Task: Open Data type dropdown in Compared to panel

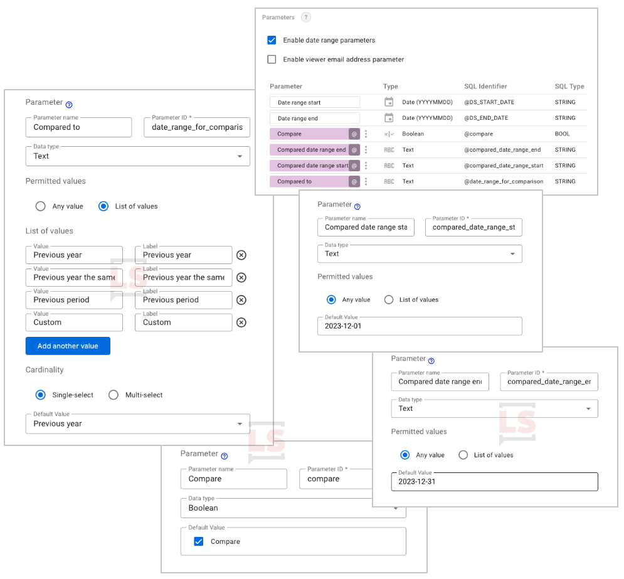Action: [138, 156]
